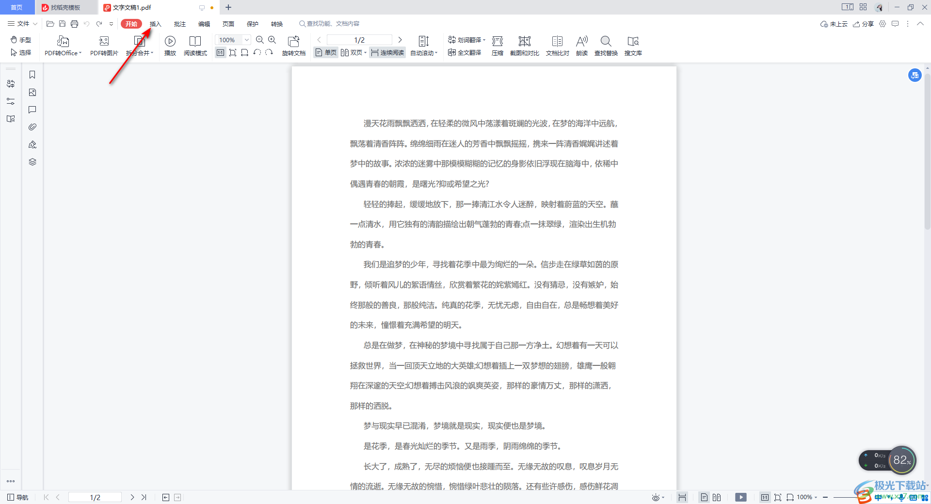Switch to the Protect tab

pos(253,24)
